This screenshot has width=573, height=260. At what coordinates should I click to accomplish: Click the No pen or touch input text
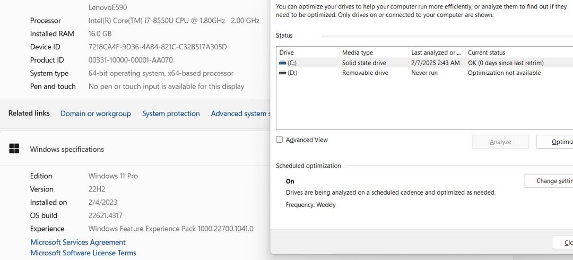(x=166, y=86)
